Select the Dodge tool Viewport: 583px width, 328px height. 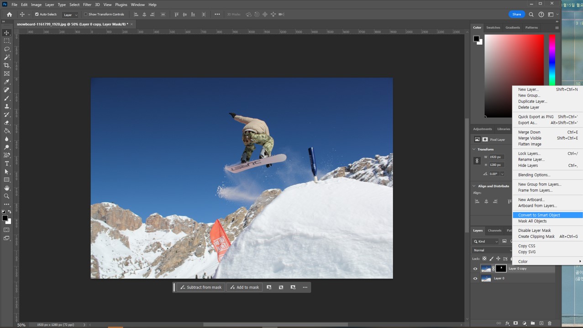pos(6,147)
